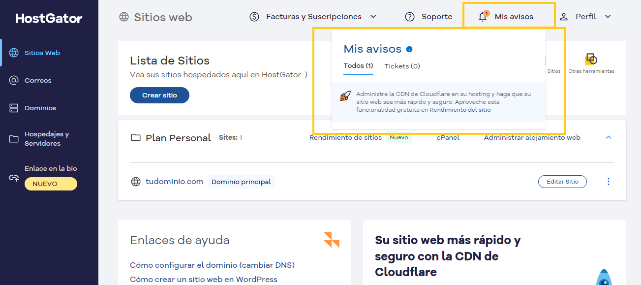Select the Todos (1) tab

tap(358, 66)
